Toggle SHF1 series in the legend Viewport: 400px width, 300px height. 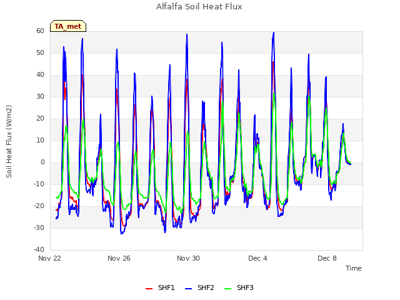point(160,287)
